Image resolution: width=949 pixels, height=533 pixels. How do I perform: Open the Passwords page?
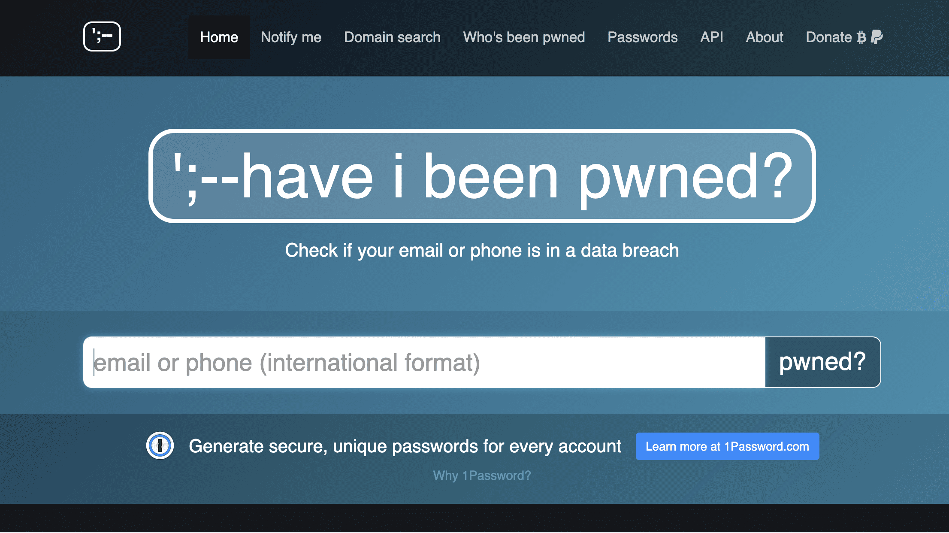coord(642,37)
